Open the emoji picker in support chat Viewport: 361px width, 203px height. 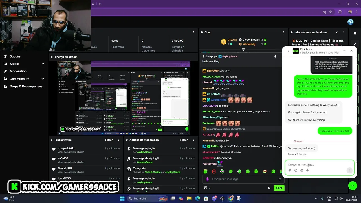pos(296,170)
